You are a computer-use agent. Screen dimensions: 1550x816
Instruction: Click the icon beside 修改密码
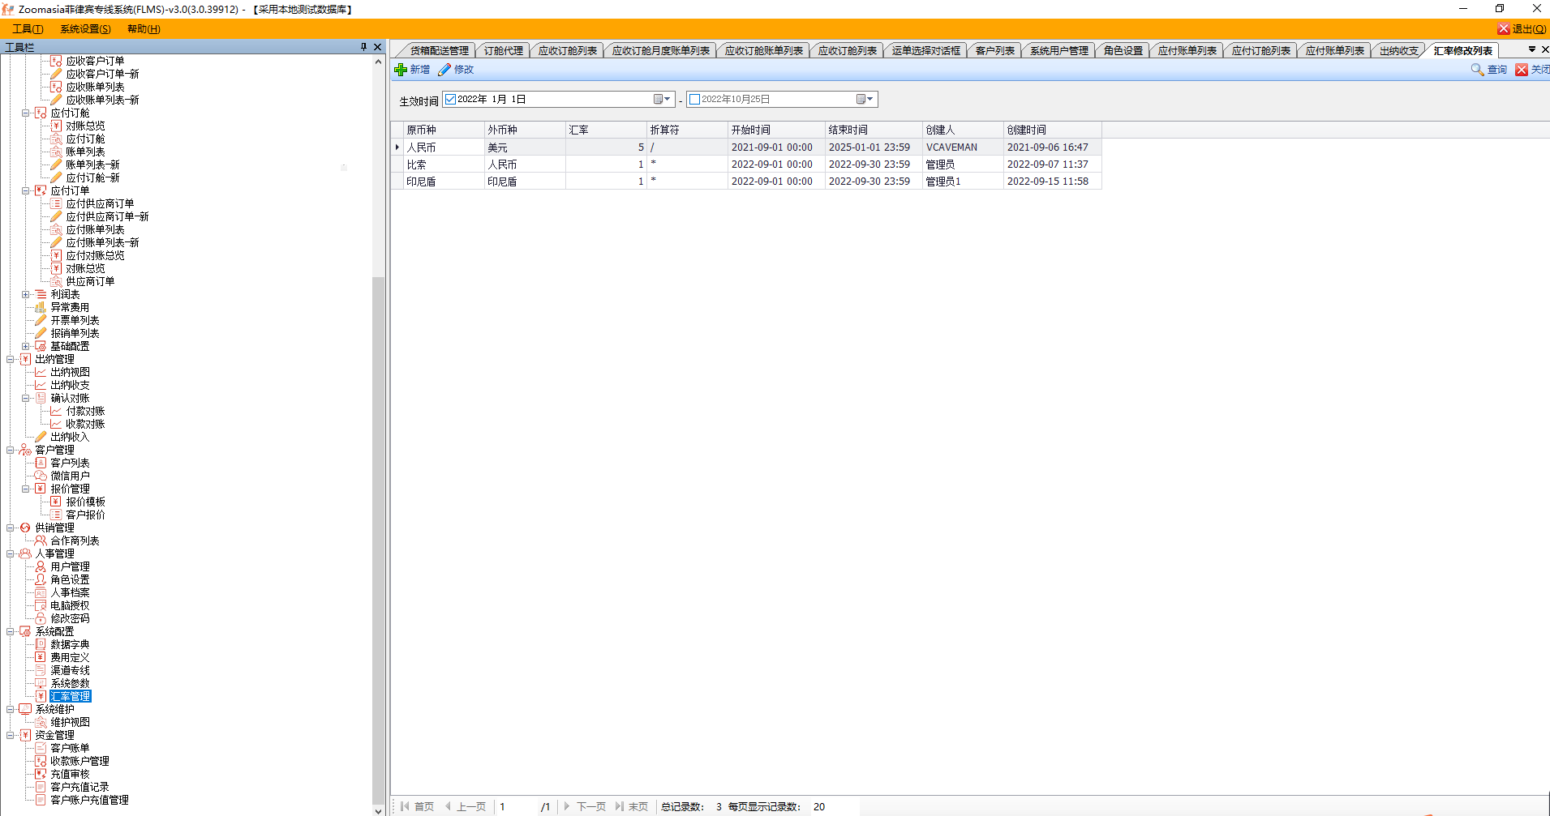tap(41, 618)
